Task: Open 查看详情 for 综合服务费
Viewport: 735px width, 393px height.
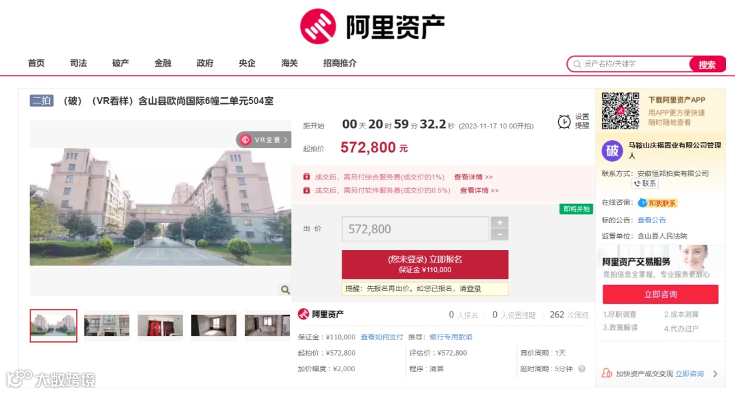Action: click(x=473, y=177)
